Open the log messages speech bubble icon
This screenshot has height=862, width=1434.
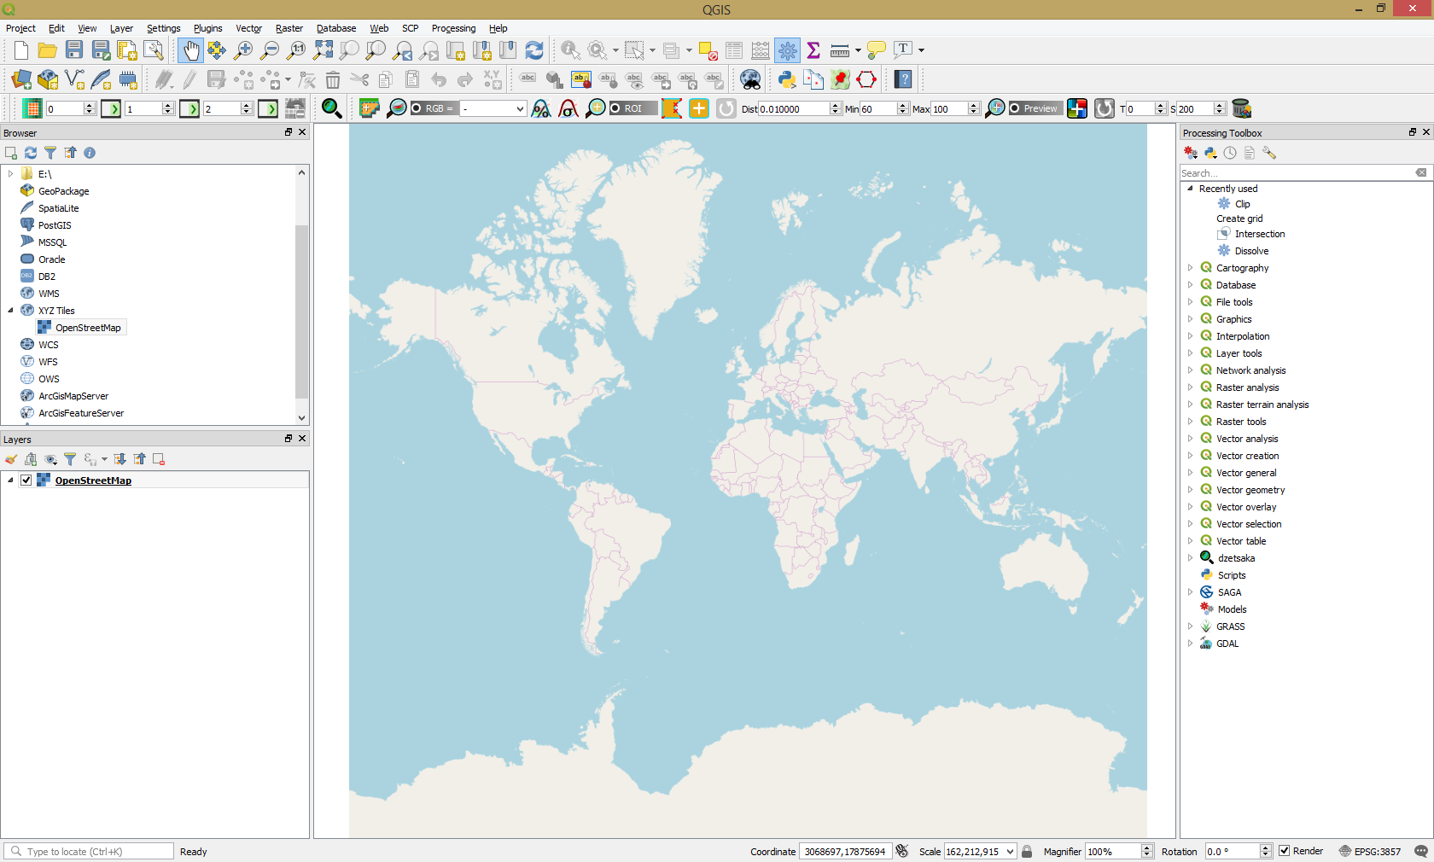[1420, 851]
